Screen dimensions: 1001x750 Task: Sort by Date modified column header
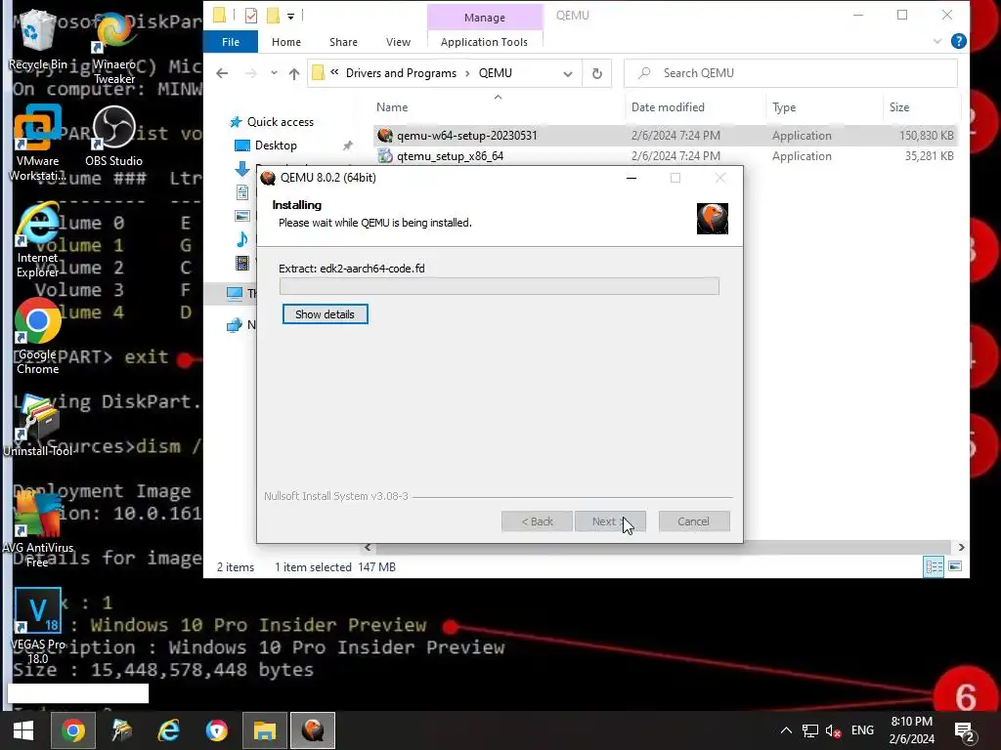pos(668,107)
